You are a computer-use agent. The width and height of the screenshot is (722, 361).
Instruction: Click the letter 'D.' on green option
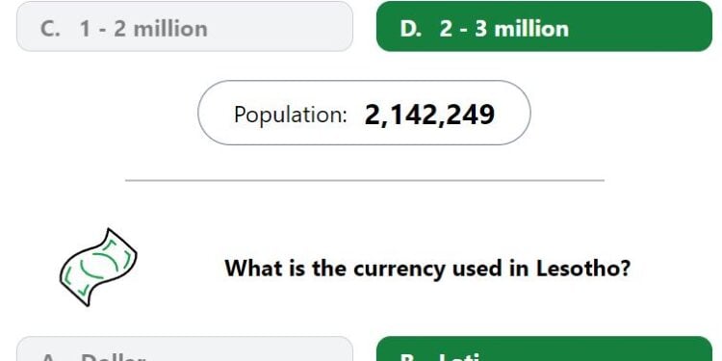coord(411,29)
